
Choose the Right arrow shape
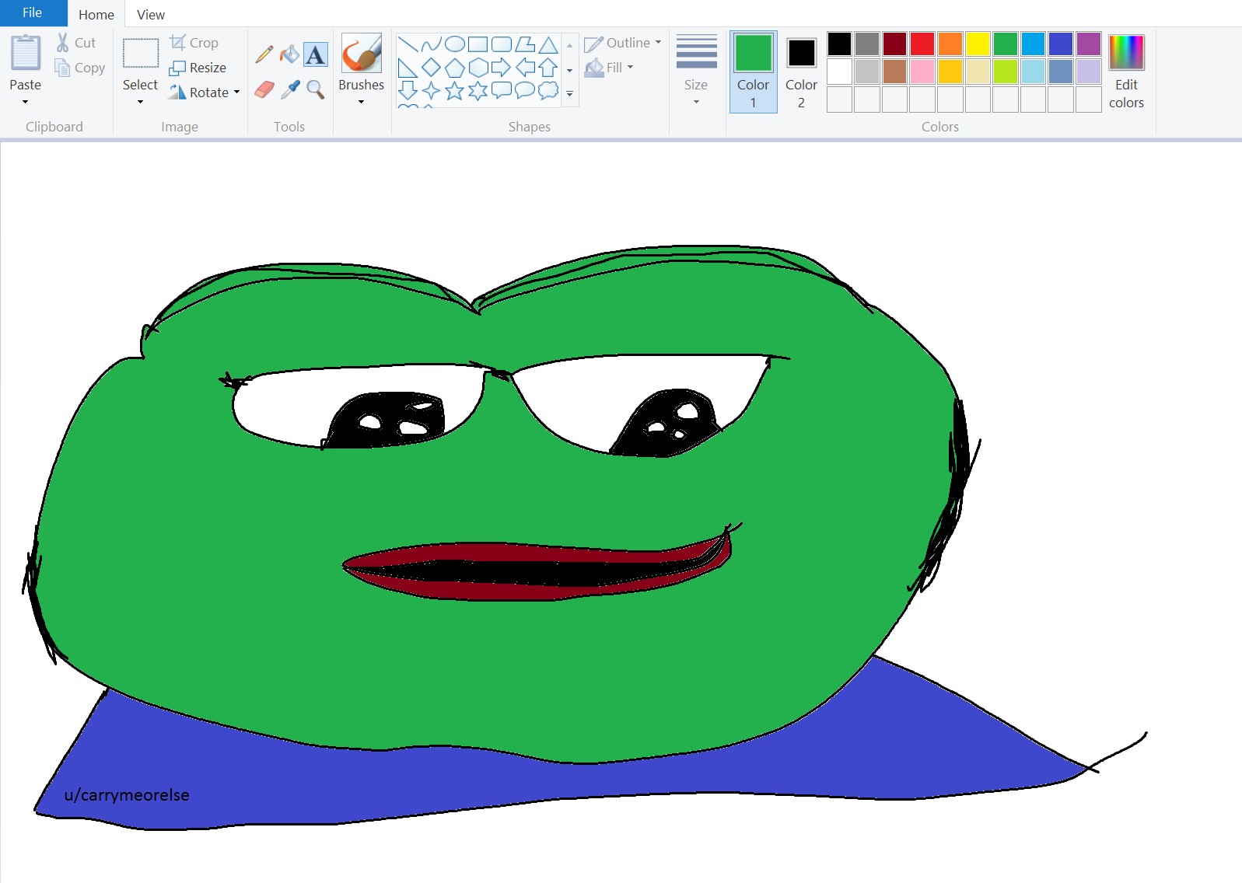(x=502, y=68)
